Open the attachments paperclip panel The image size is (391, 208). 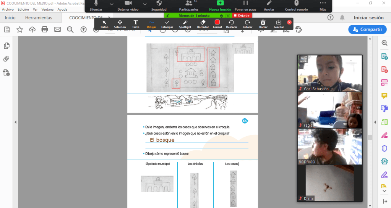click(x=6, y=59)
